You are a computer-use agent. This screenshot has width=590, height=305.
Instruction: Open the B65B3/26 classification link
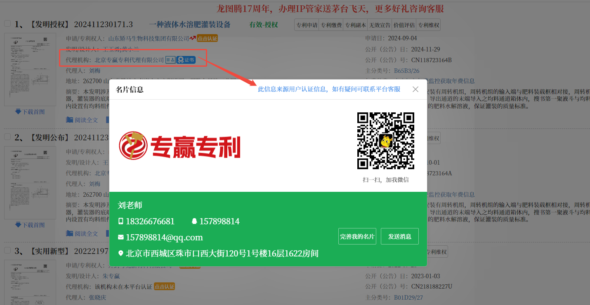pos(406,71)
